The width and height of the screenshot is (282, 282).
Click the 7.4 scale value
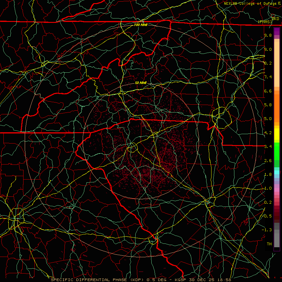[268, 77]
